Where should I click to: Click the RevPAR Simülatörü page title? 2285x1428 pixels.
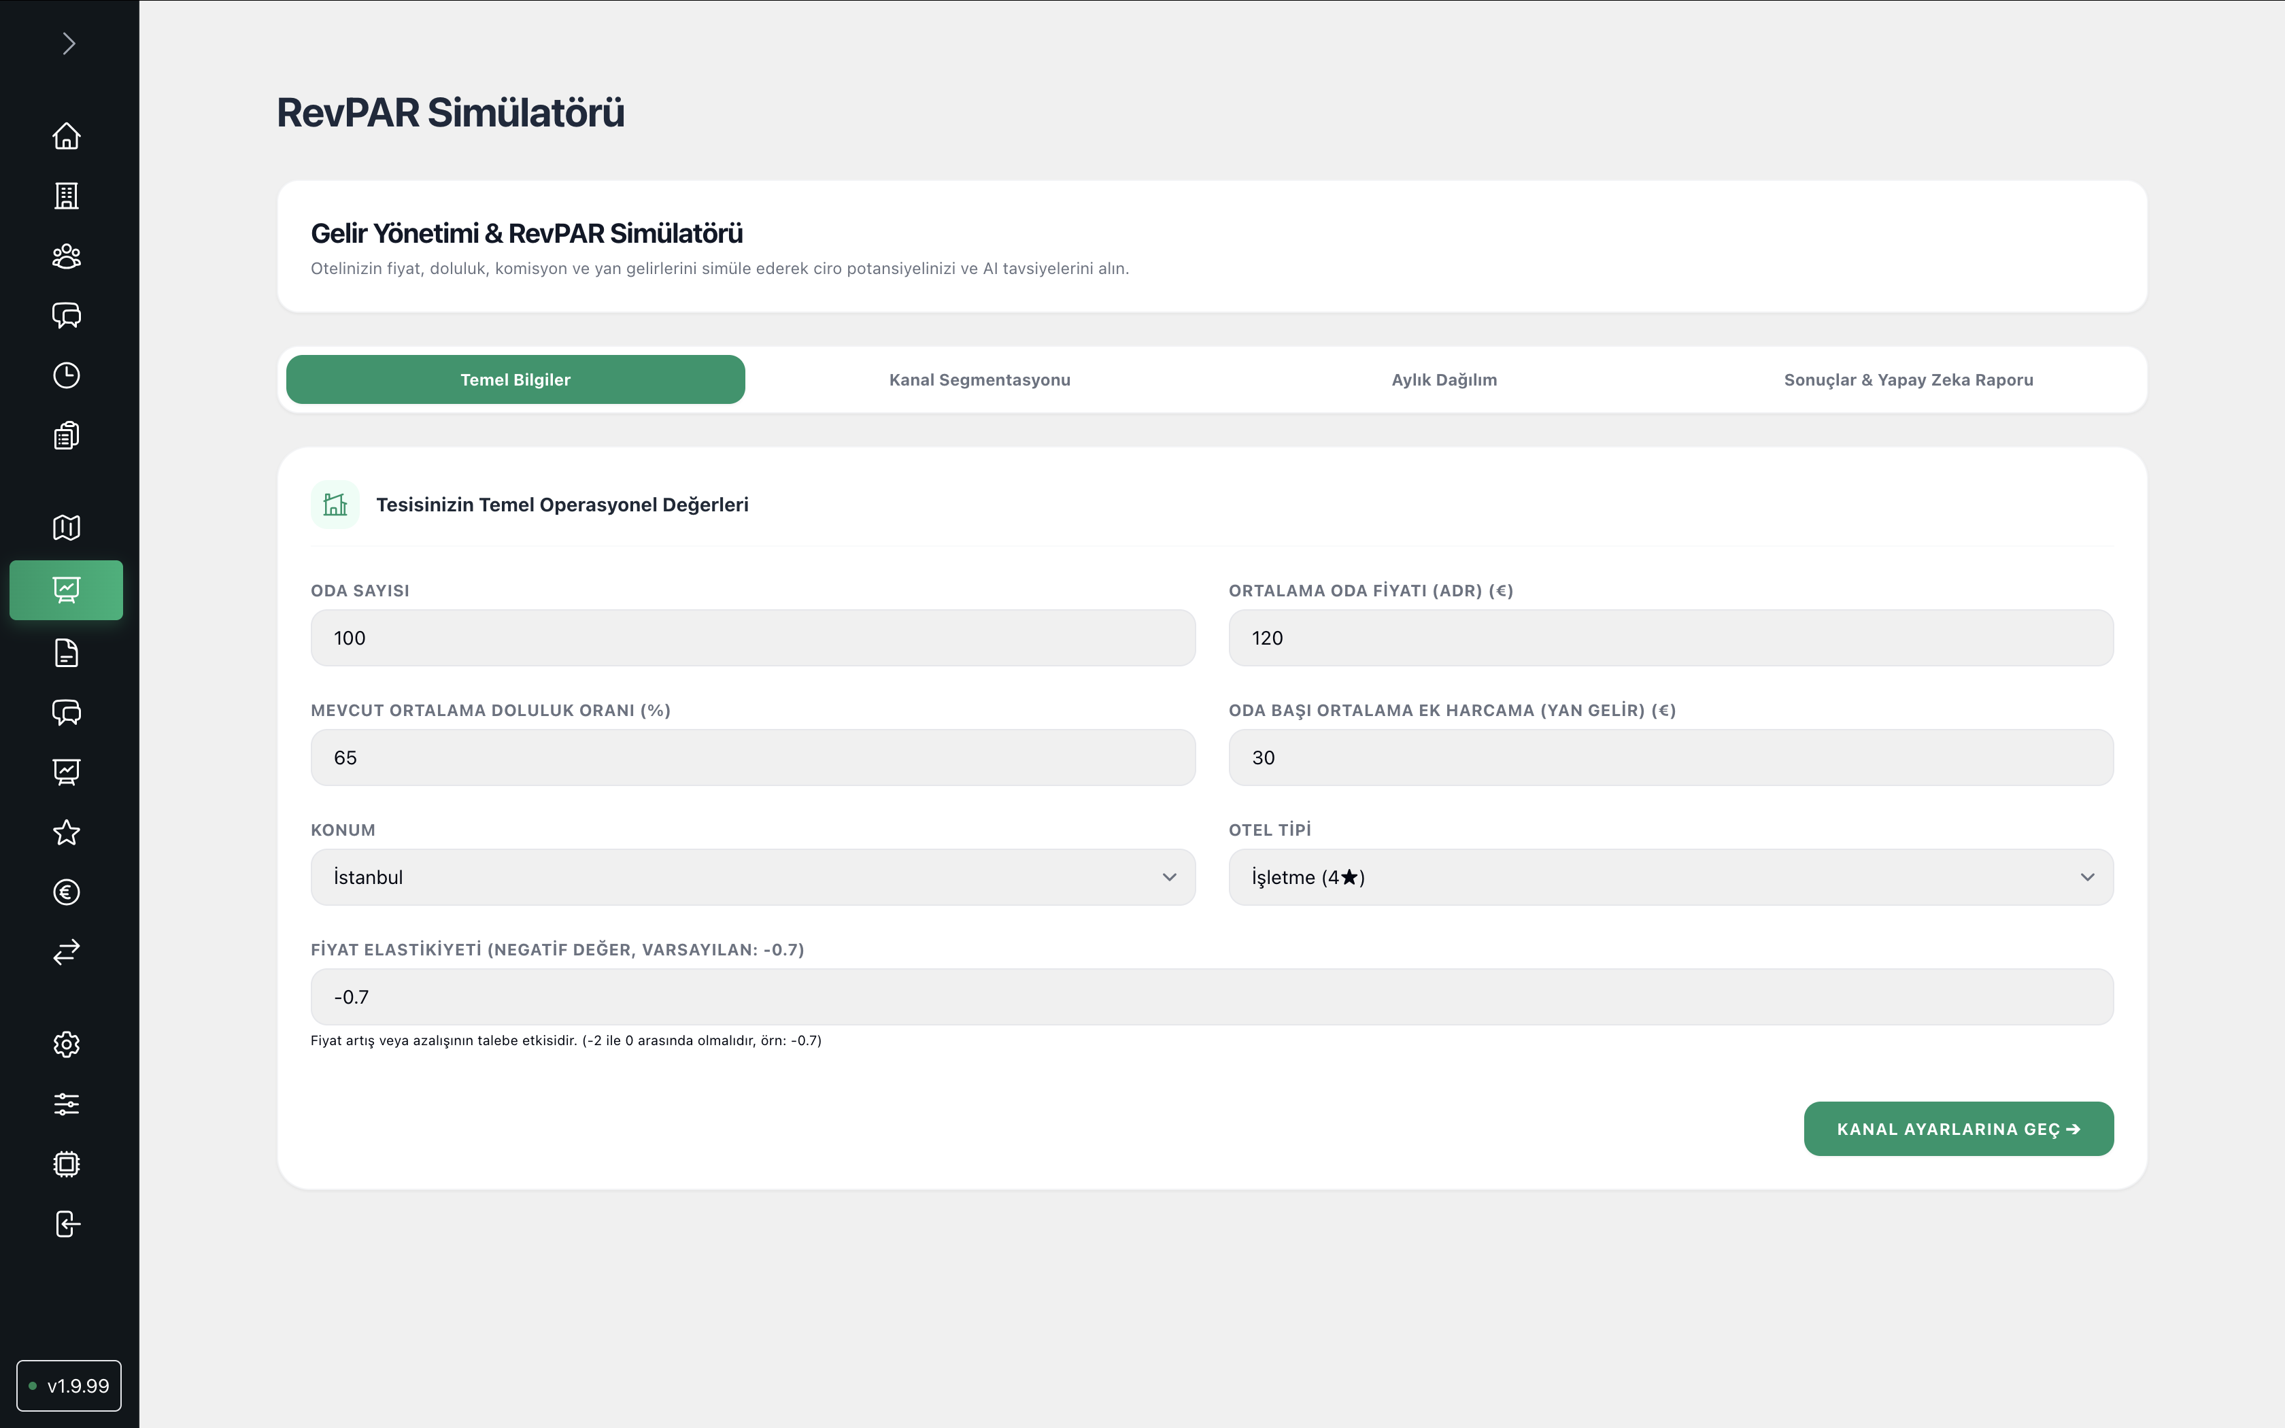point(450,112)
